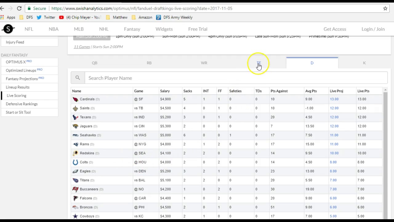Sort by the Salary column header
This screenshot has width=394, height=222.
(165, 91)
